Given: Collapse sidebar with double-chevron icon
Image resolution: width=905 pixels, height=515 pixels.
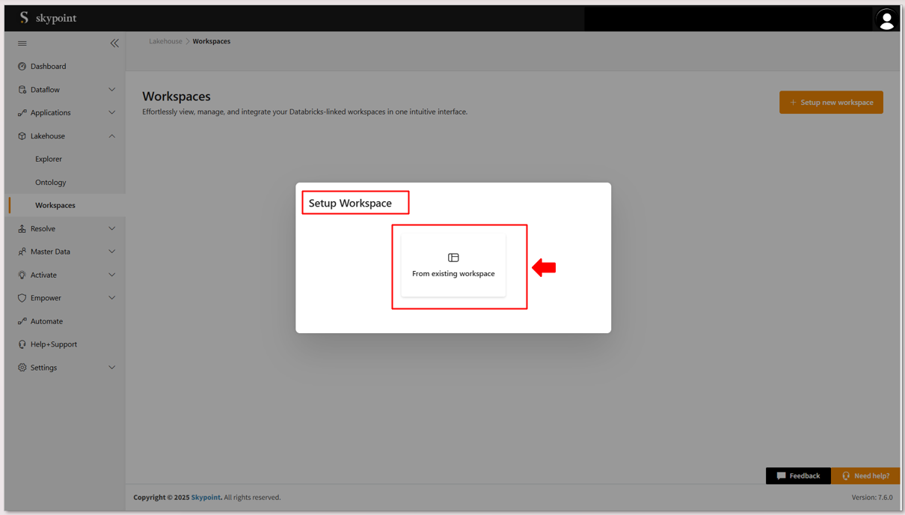Looking at the screenshot, I should (x=114, y=43).
